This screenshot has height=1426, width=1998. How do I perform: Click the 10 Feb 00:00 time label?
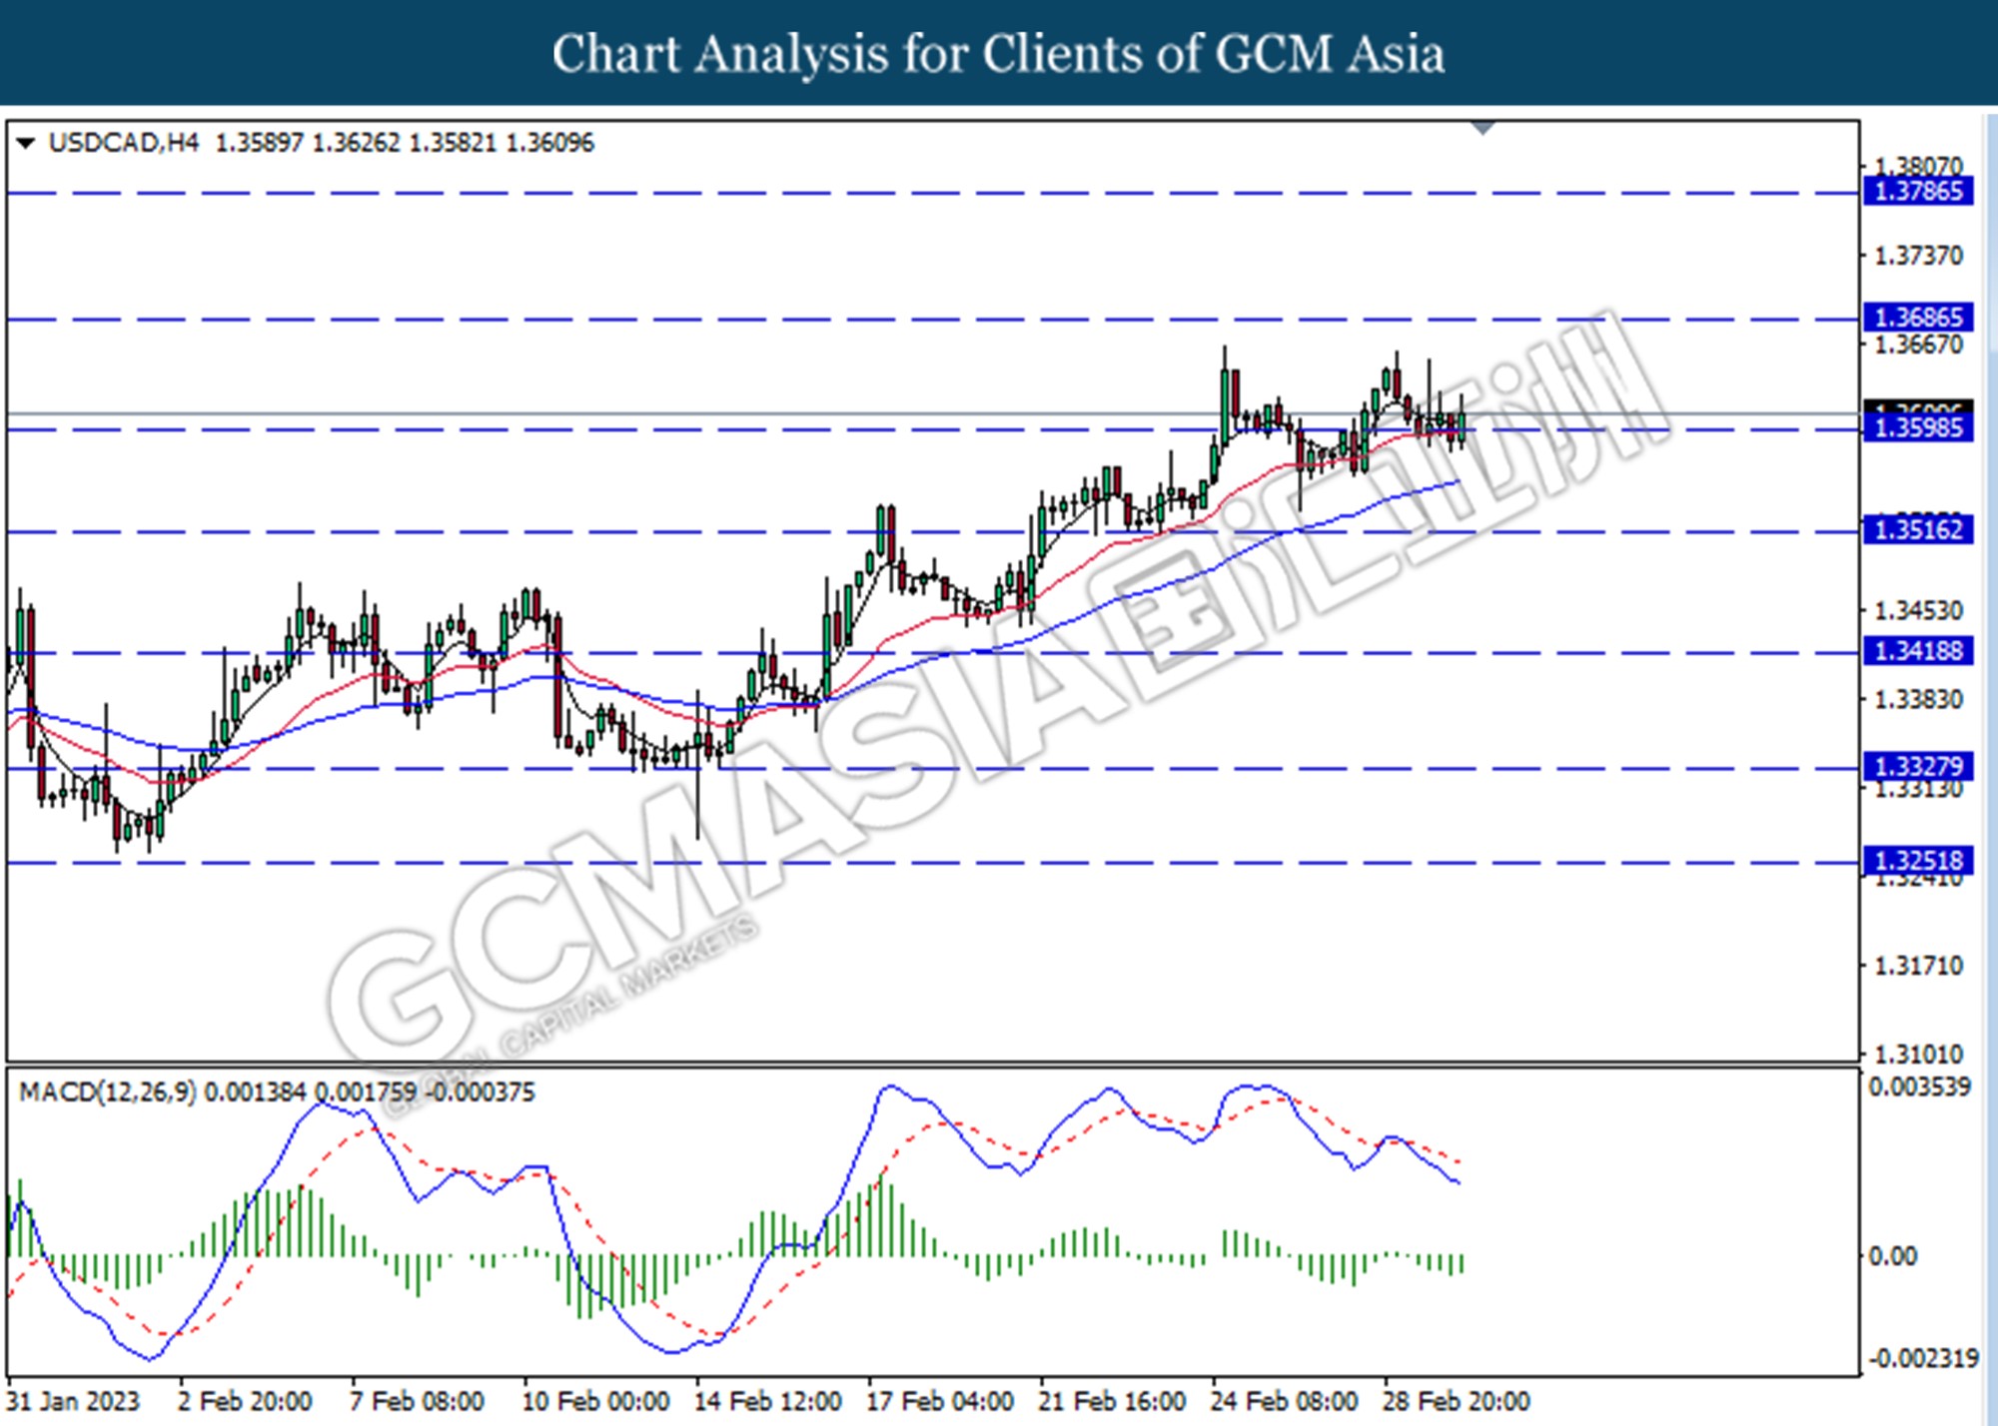(595, 1402)
